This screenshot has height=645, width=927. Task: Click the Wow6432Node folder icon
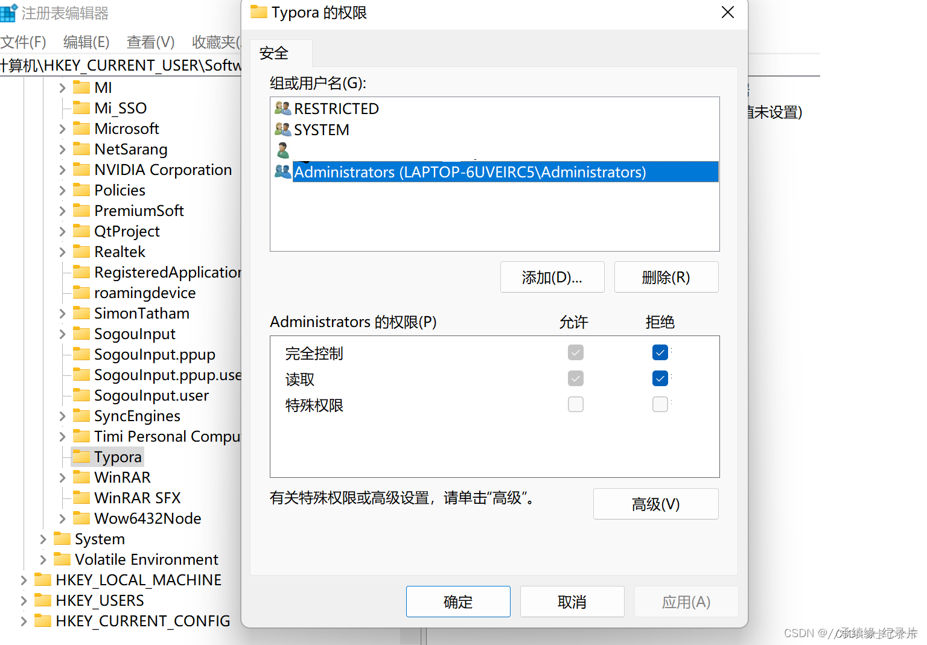pos(81,518)
